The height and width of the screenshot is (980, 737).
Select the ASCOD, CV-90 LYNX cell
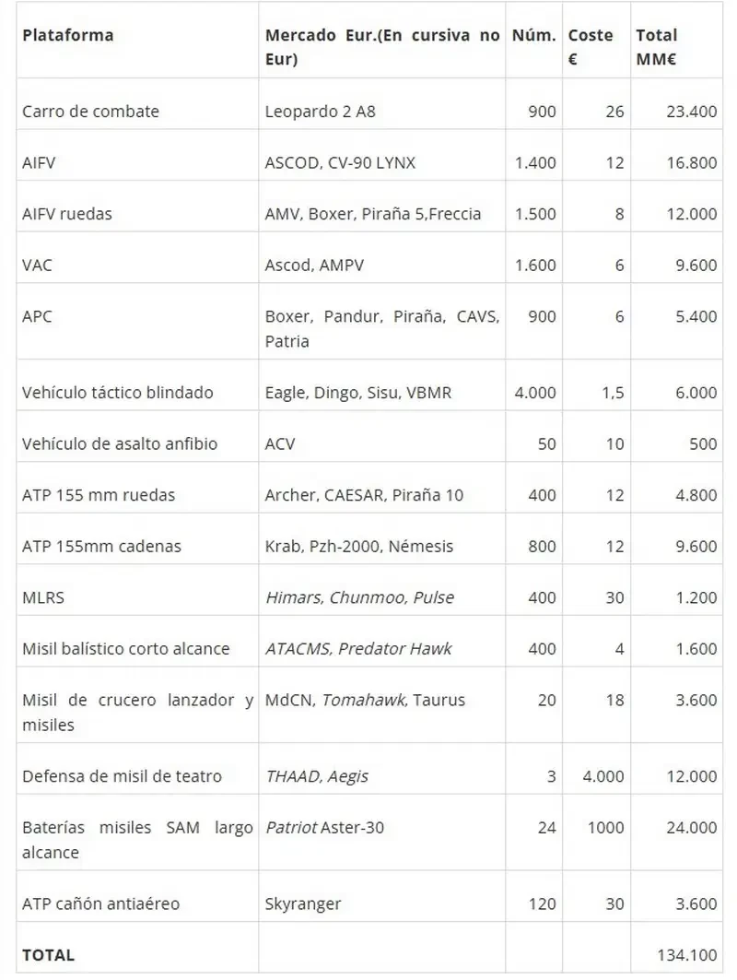click(340, 162)
